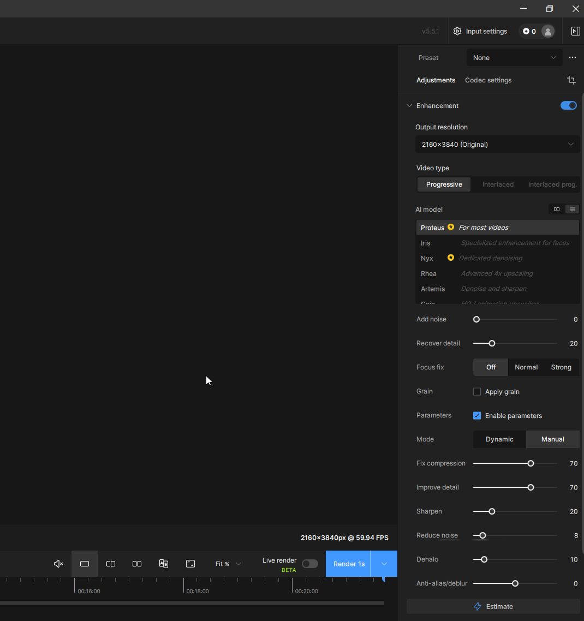Switch AI model list to grid view
584x621 pixels.
pos(557,209)
